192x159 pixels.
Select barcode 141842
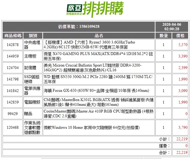click(13, 91)
